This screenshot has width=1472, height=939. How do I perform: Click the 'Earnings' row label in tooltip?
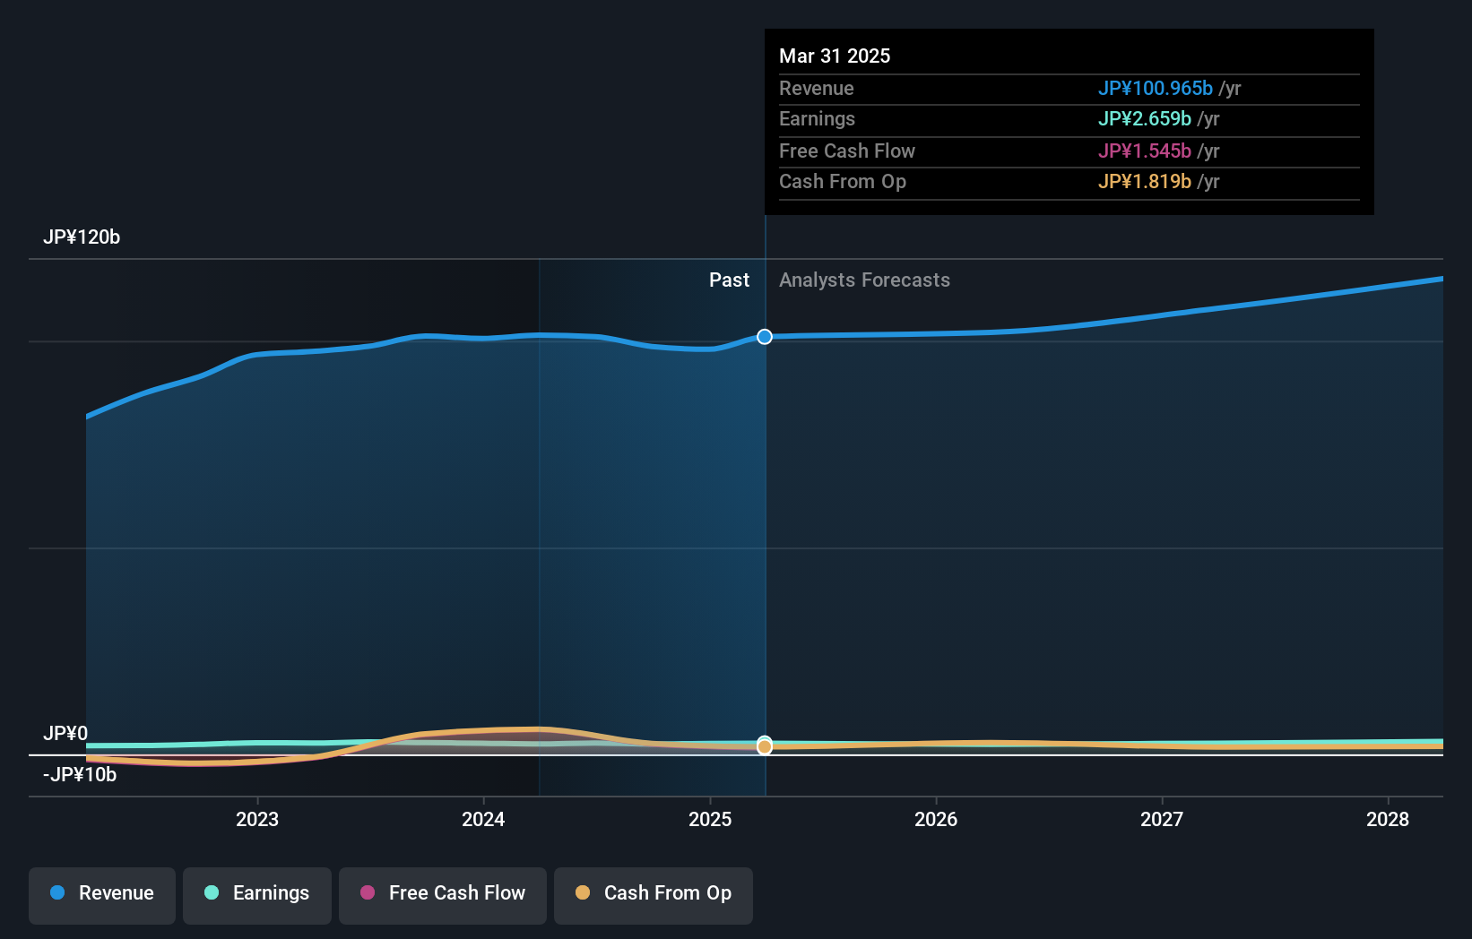pyautogui.click(x=817, y=119)
